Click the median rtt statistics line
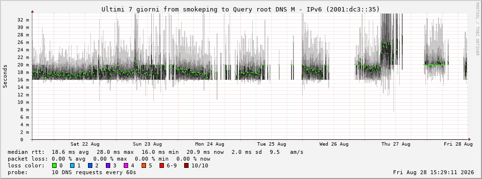The image size is (482, 179). [x=155, y=152]
